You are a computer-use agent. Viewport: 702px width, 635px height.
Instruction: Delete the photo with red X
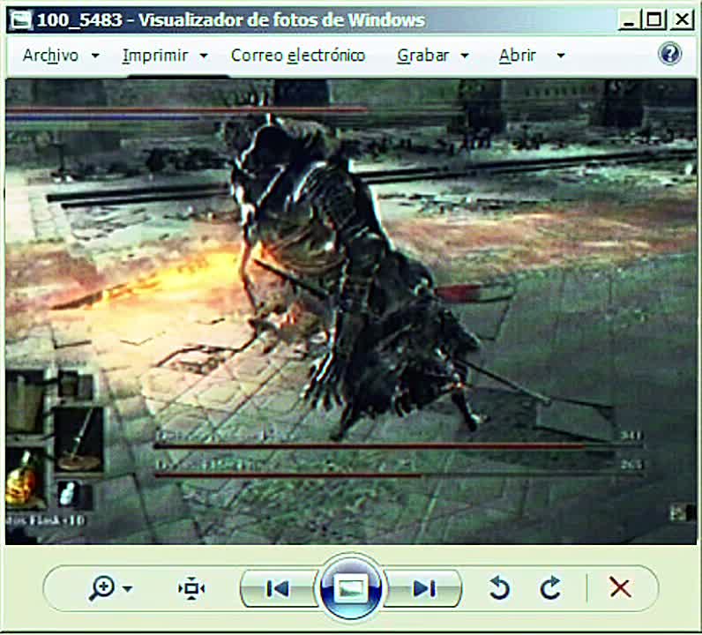[x=620, y=587]
